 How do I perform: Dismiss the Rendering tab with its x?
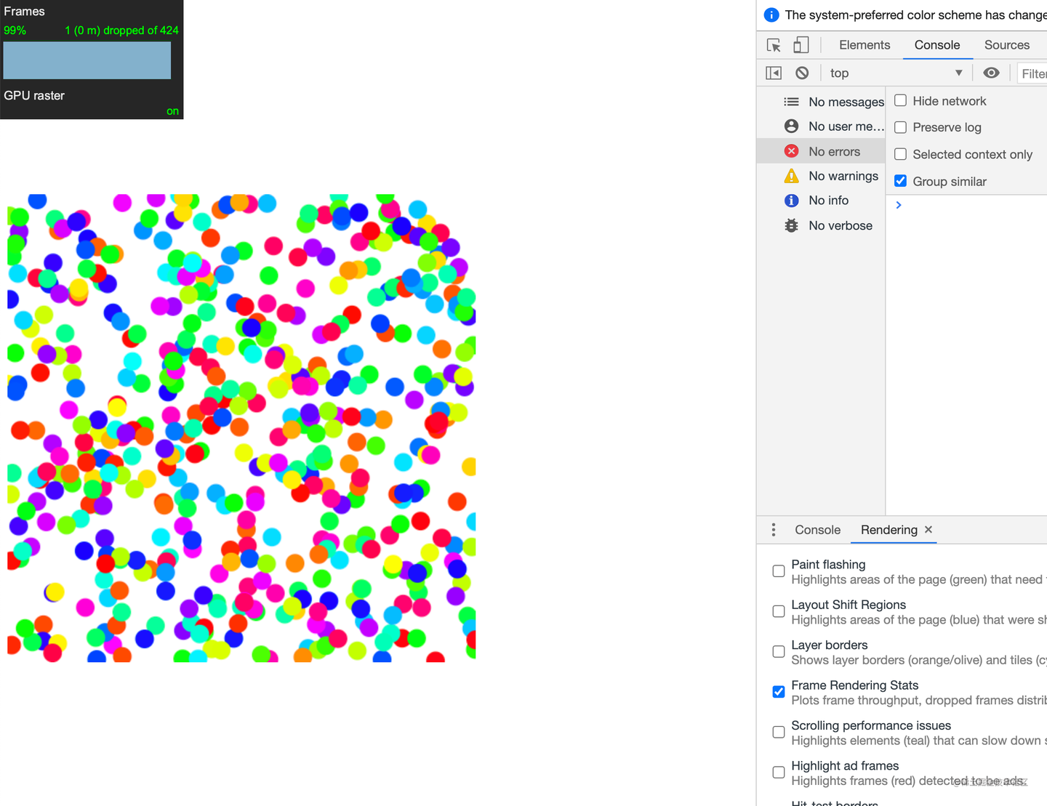[x=928, y=530]
